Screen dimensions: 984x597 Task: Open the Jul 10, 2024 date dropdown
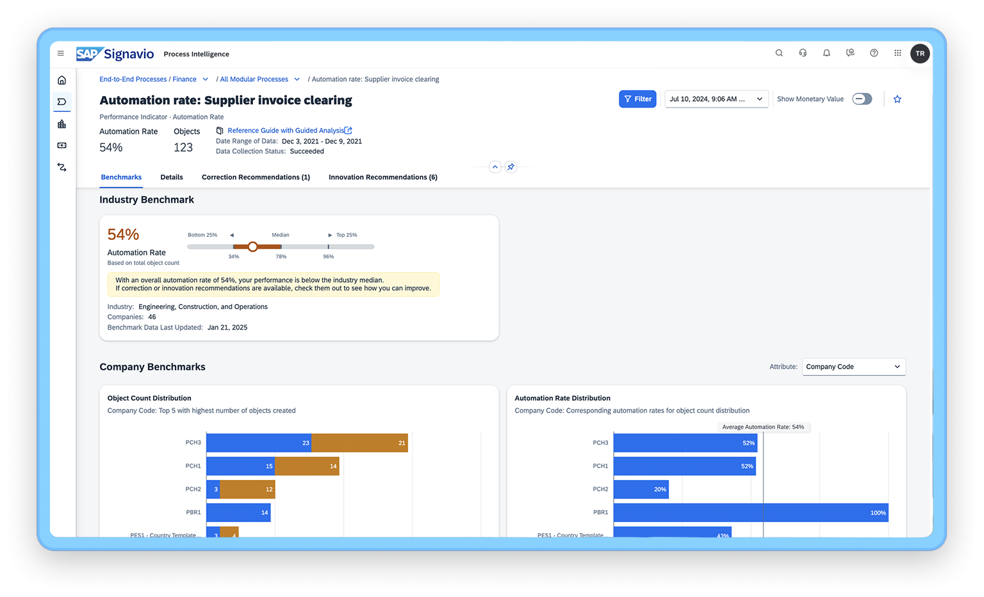point(716,99)
